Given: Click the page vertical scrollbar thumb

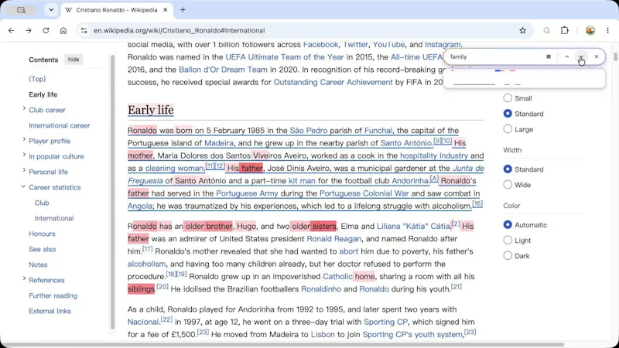Looking at the screenshot, I should [x=615, y=56].
